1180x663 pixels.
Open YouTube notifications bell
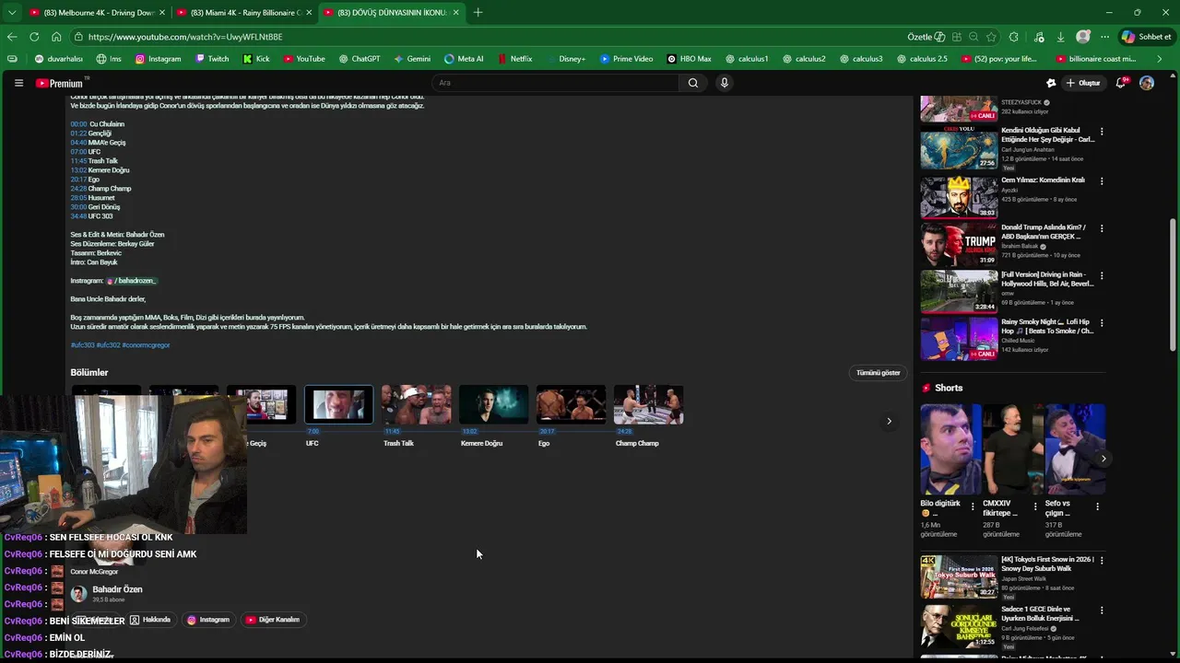pos(1121,83)
